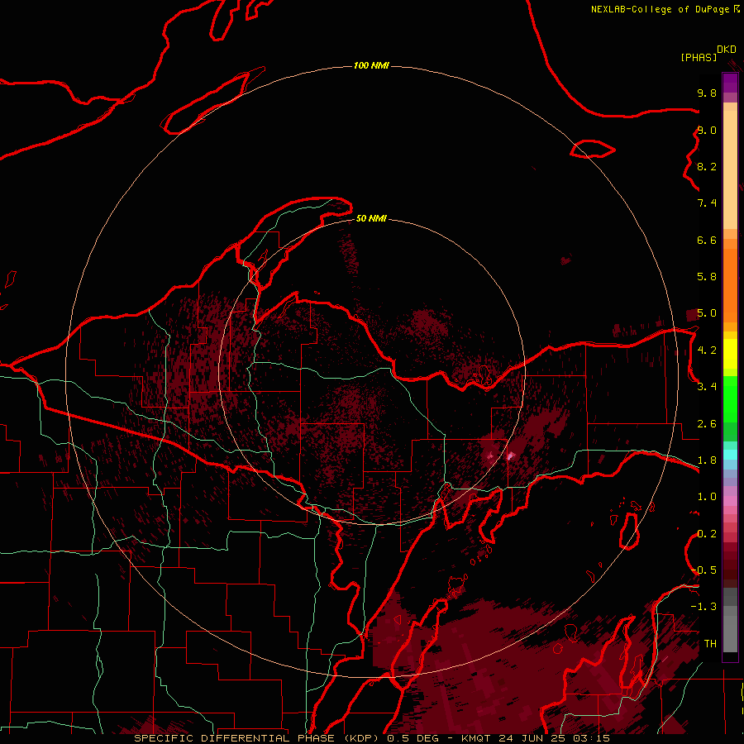Image resolution: width=744 pixels, height=744 pixels.
Task: Pick the 9.0 value on the scale
Action: click(x=707, y=130)
